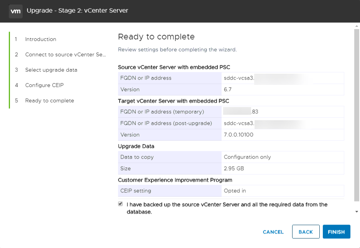Click the target version 7.0.0.10100

tap(238, 135)
